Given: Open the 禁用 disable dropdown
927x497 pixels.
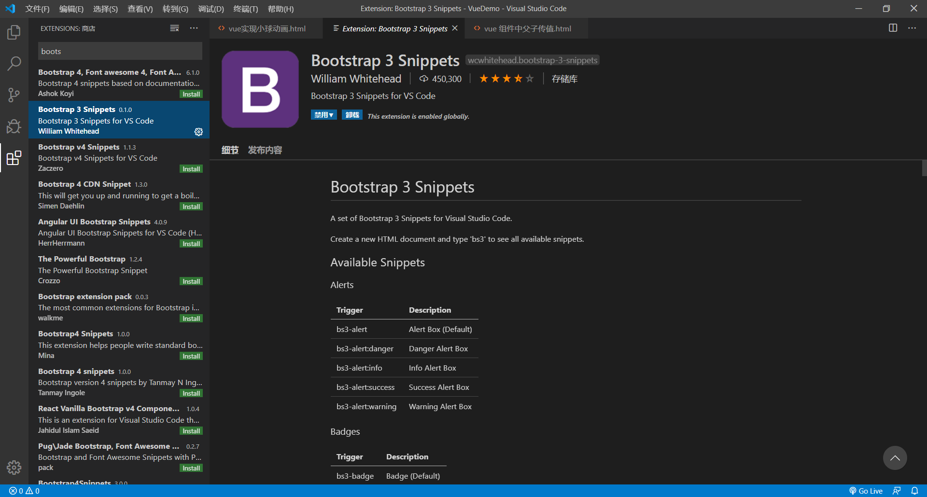Looking at the screenshot, I should point(323,115).
